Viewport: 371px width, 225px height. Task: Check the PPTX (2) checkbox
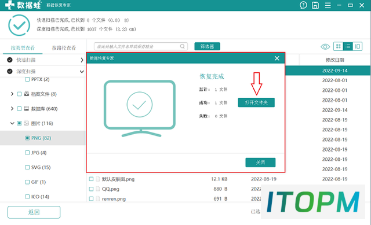coord(27,80)
